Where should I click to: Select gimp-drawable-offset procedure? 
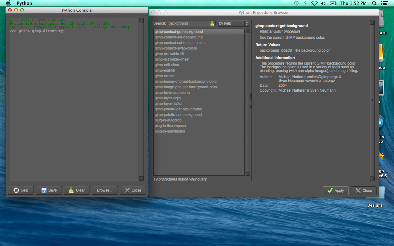pyautogui.click(x=199, y=59)
